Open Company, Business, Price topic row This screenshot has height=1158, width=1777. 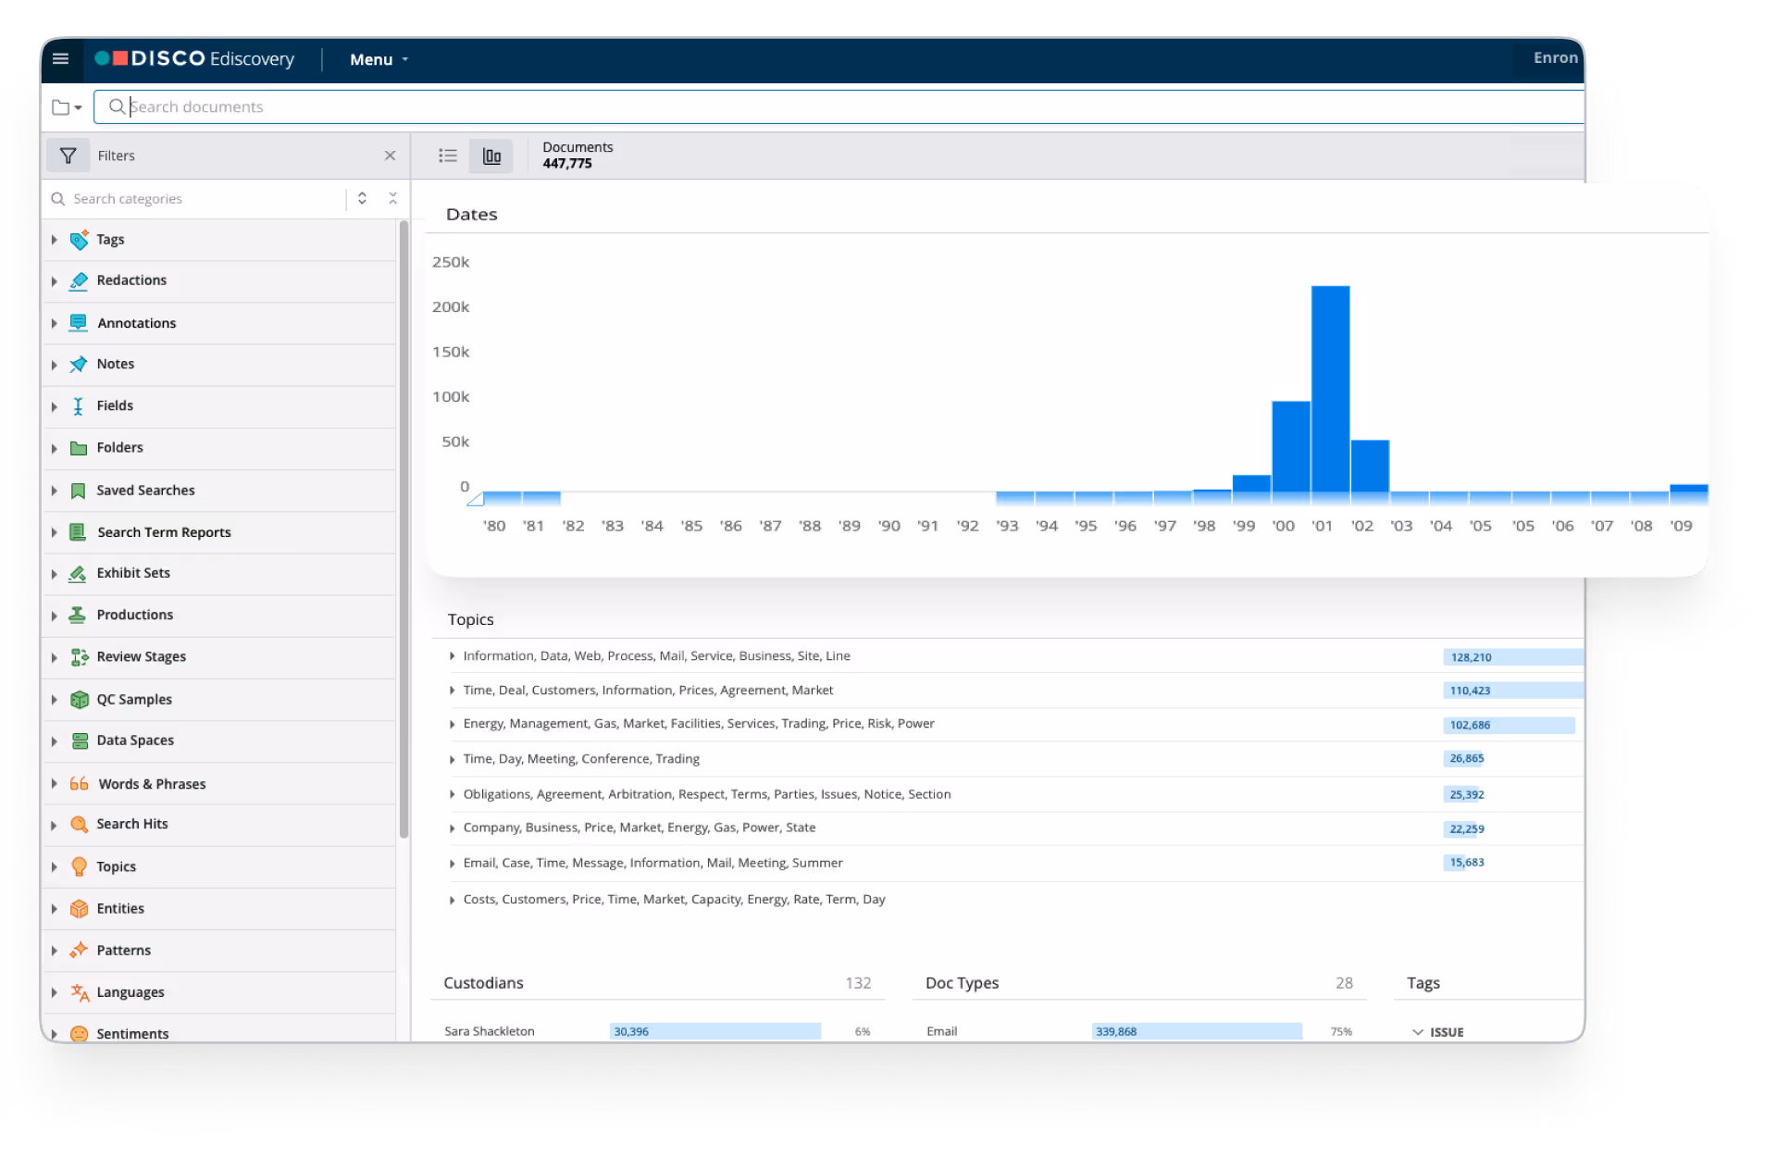coord(639,828)
